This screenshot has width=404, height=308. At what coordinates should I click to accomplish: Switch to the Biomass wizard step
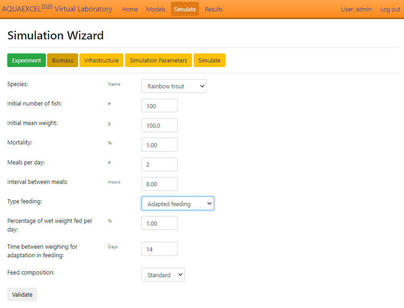63,60
